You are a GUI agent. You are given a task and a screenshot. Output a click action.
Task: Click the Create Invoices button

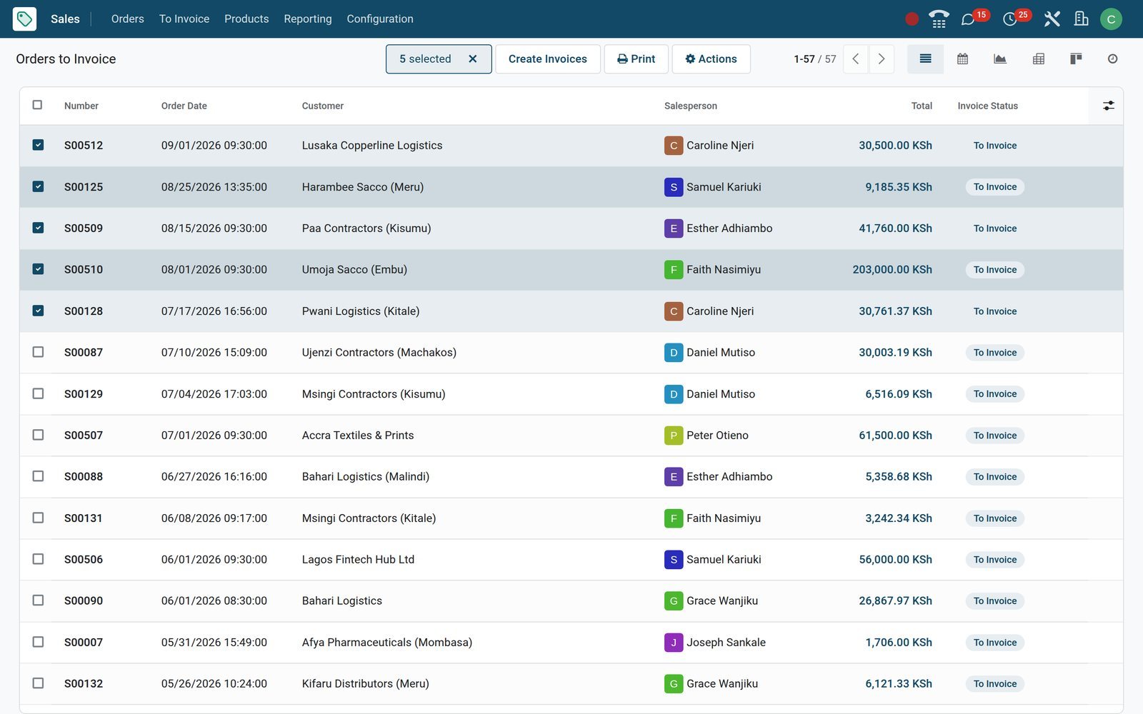point(548,59)
